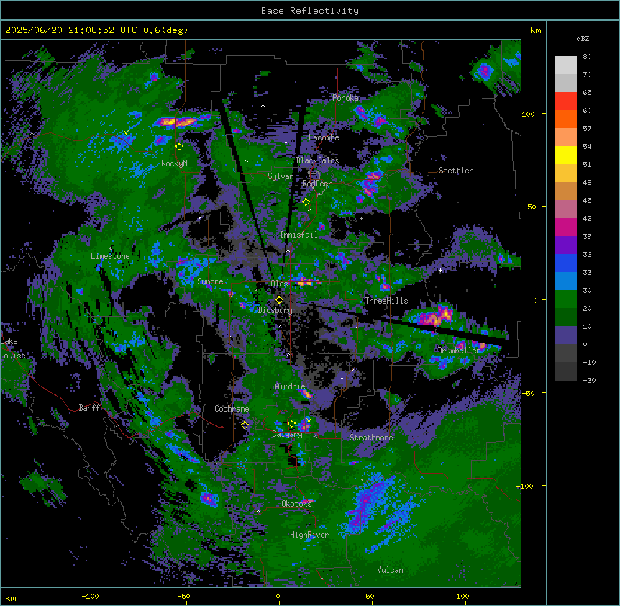Click the Olds city label

279,284
